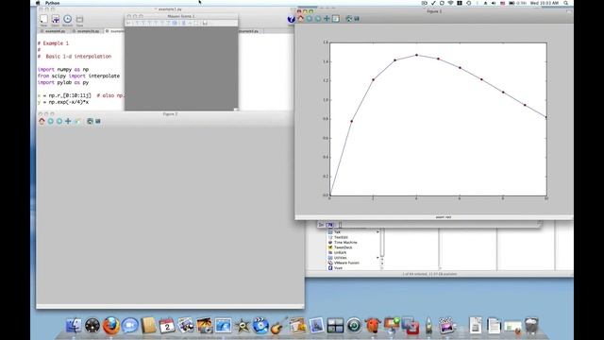This screenshot has width=604, height=340.
Task: Click the Forward arrow in Figure 2 toolbar
Action: point(59,121)
